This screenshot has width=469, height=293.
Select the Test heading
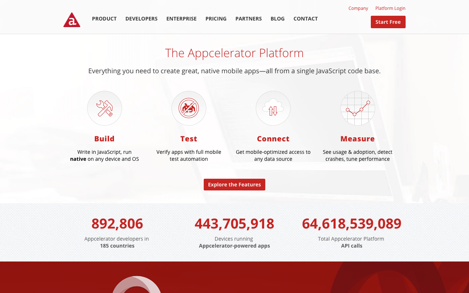pyautogui.click(x=189, y=139)
